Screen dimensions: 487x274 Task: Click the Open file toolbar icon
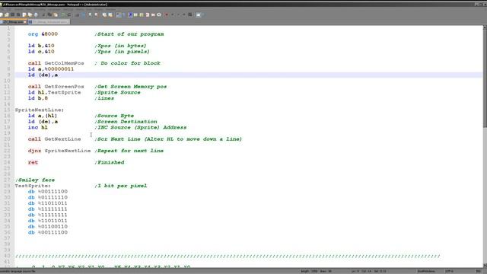click(x=6, y=14)
